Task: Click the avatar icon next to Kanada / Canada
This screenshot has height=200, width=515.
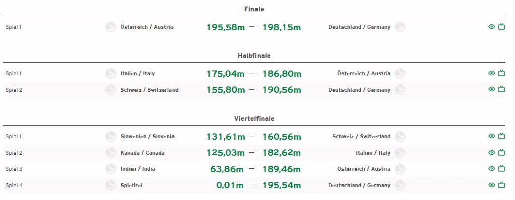Action: coord(111,153)
